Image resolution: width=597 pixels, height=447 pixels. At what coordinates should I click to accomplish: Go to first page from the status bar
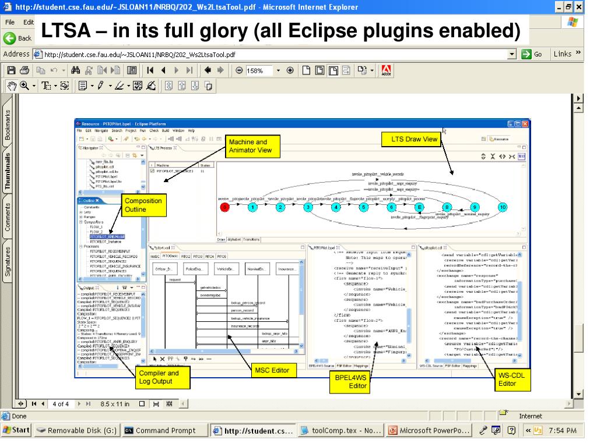click(x=34, y=404)
